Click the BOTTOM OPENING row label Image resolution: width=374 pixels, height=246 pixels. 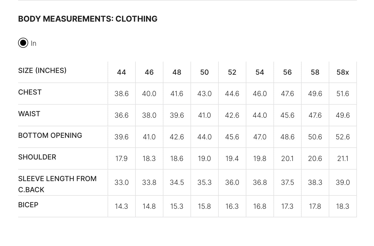50,135
